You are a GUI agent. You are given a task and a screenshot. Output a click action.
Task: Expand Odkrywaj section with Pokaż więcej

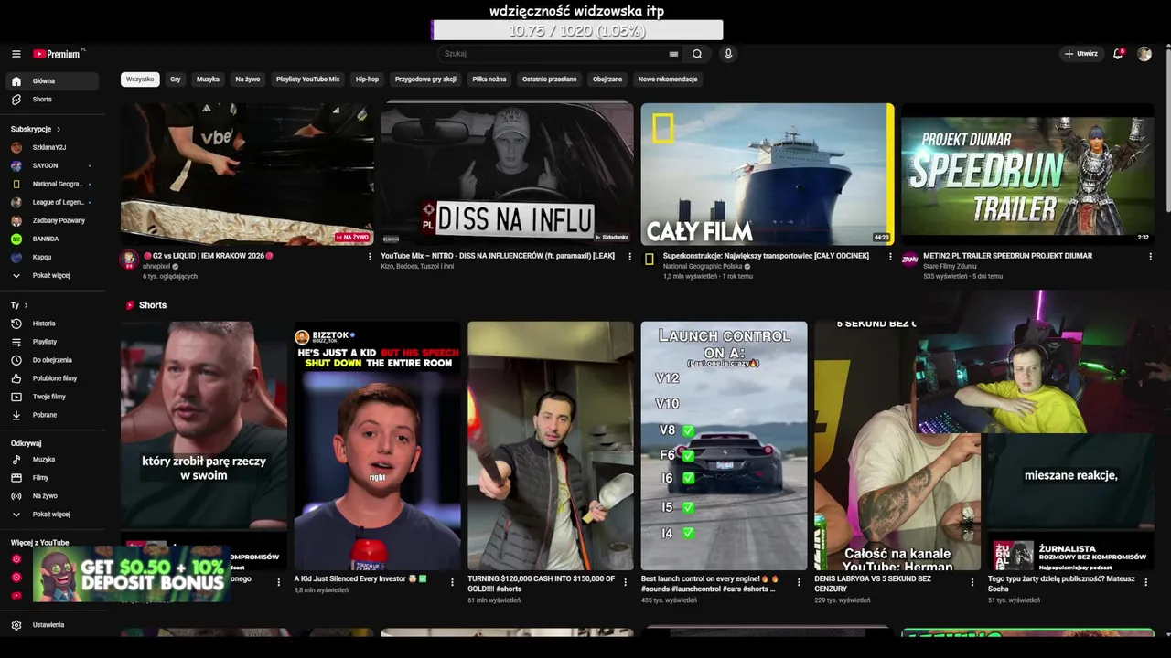[x=53, y=515]
